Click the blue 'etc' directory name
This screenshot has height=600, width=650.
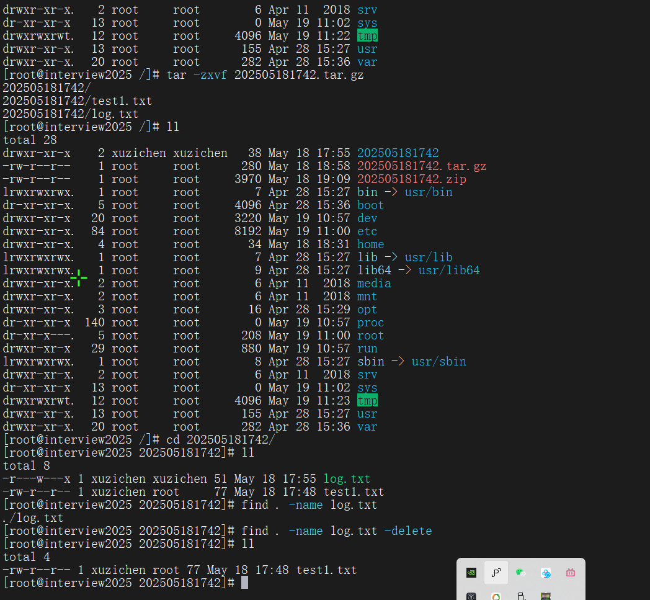(367, 231)
